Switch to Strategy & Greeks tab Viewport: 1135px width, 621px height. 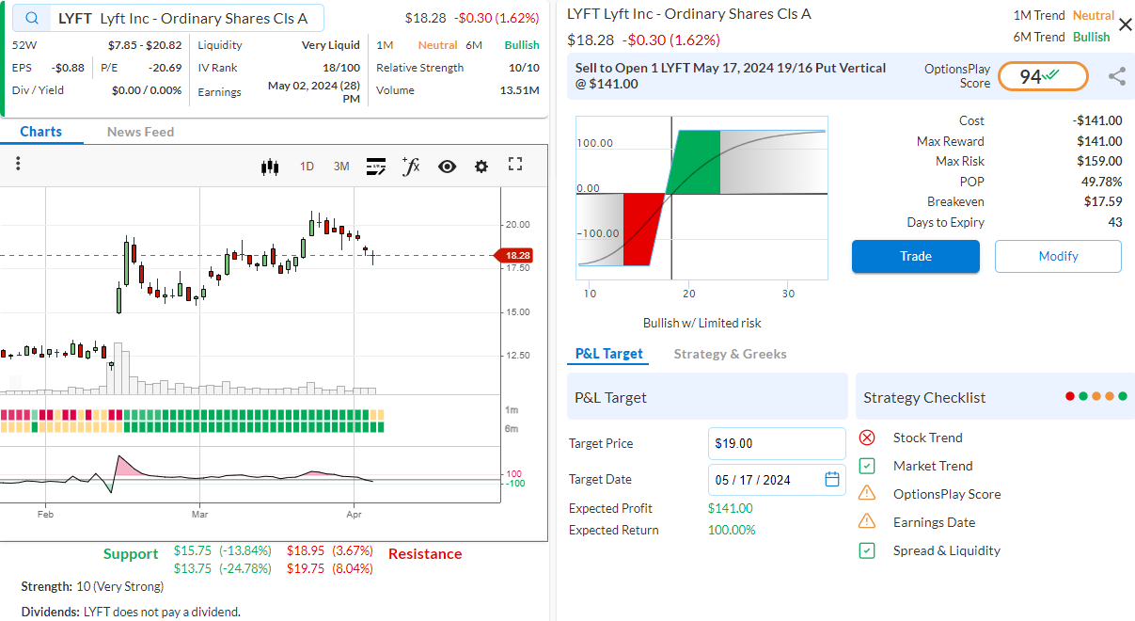click(x=730, y=354)
